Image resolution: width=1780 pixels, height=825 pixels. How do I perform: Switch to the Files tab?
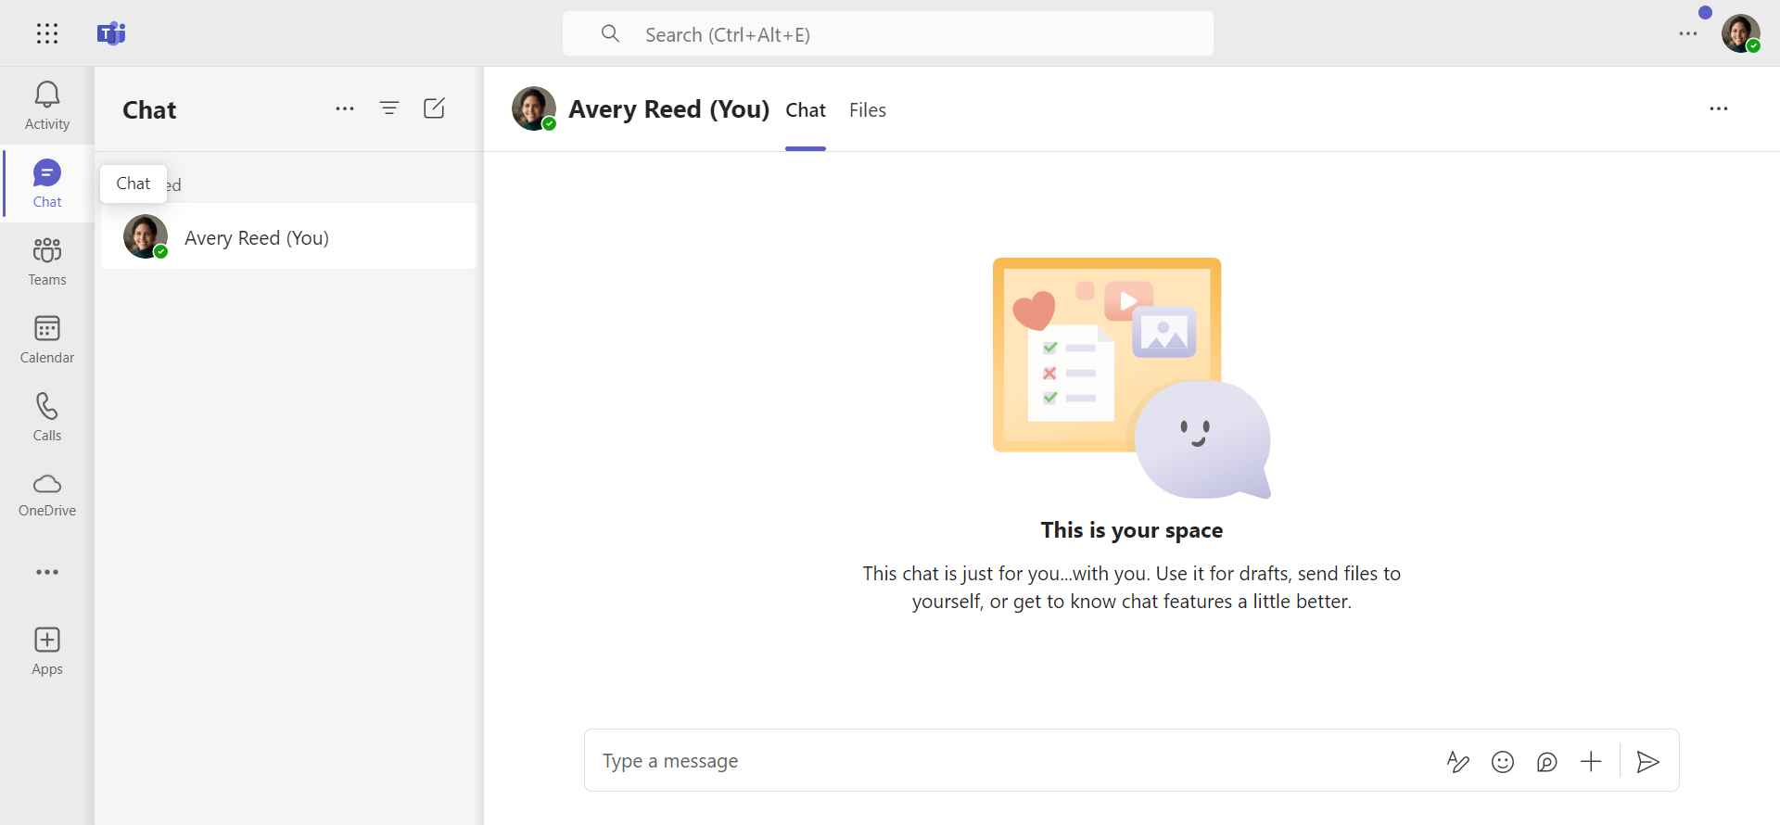[x=867, y=110]
